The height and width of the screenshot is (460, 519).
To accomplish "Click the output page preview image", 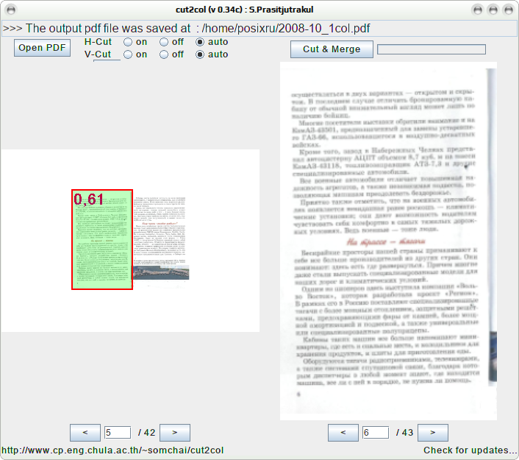I will tap(388, 241).
